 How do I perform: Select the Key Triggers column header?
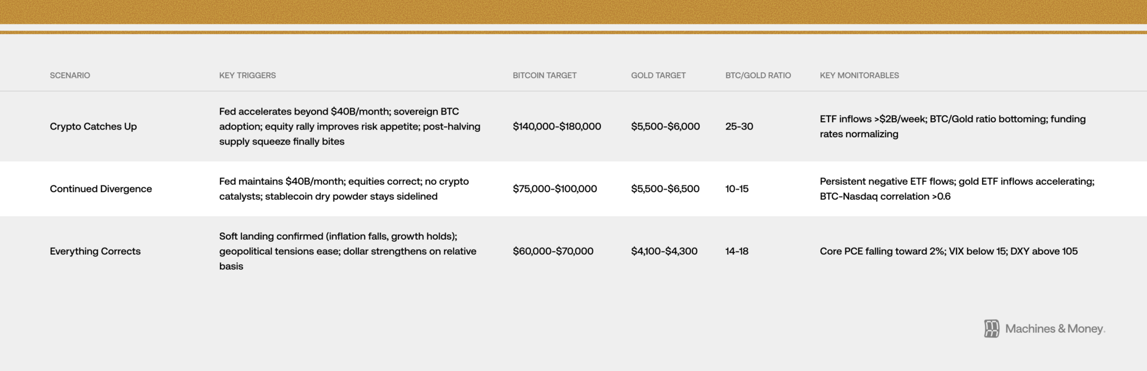coord(247,75)
